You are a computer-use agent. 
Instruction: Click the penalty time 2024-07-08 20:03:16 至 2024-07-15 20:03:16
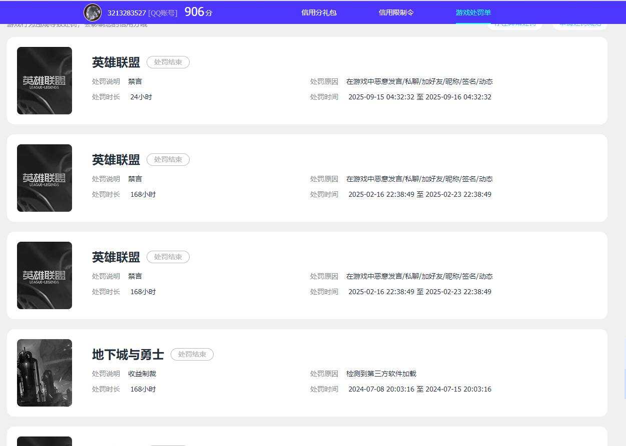point(420,389)
